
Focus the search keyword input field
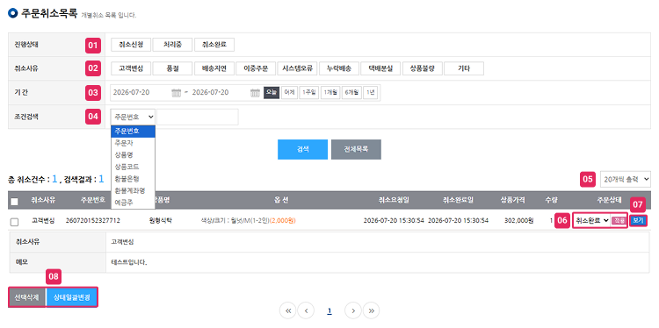tap(198, 117)
